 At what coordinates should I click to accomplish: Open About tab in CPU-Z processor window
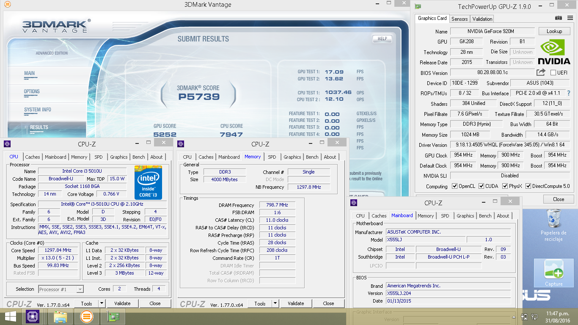click(157, 157)
